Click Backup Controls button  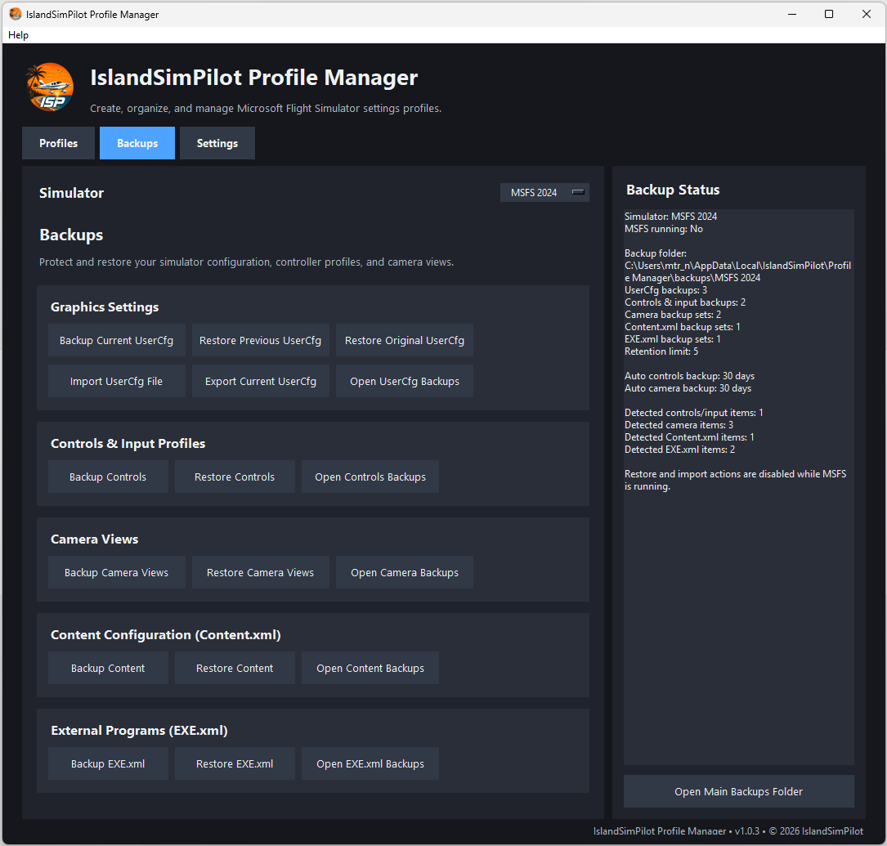click(x=108, y=477)
